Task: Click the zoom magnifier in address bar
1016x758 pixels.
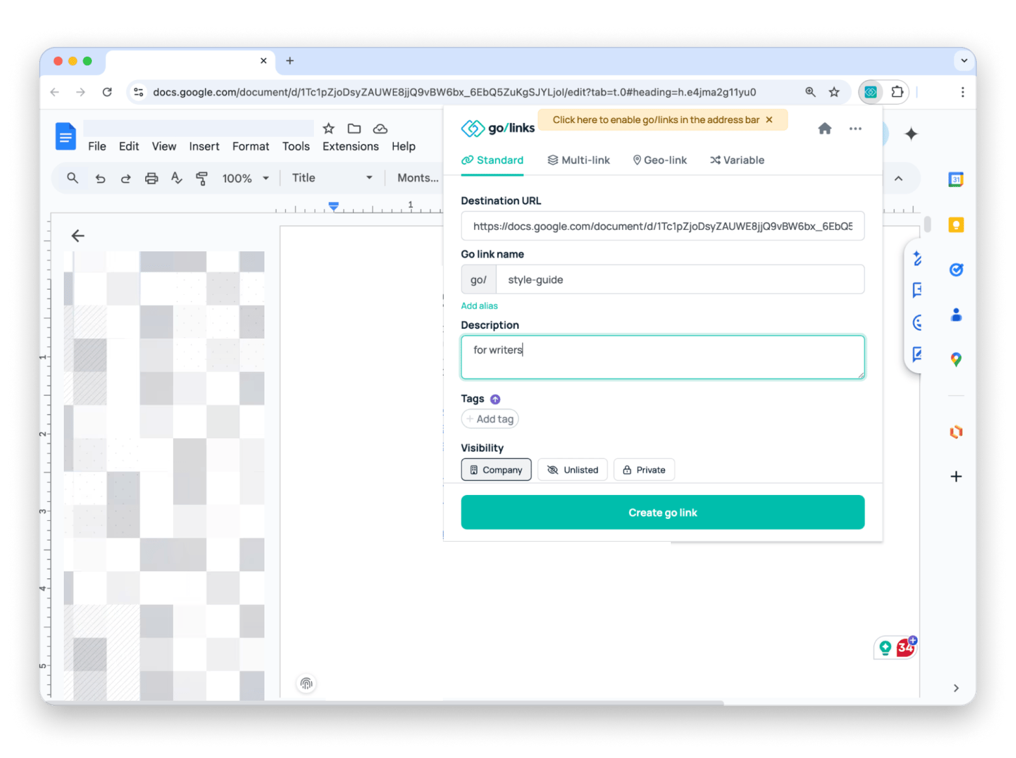Action: 810,92
